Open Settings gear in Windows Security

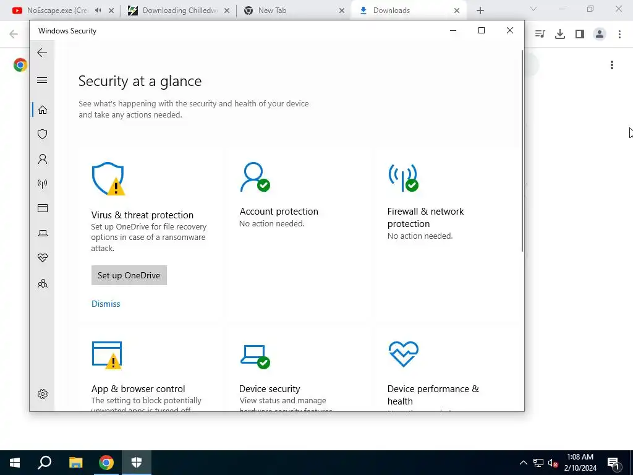[43, 394]
